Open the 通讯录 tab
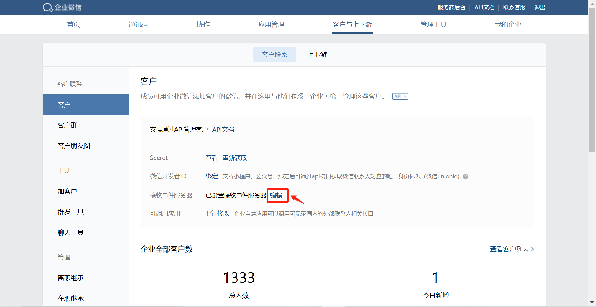Viewport: 596px width, 307px height. pyautogui.click(x=138, y=25)
